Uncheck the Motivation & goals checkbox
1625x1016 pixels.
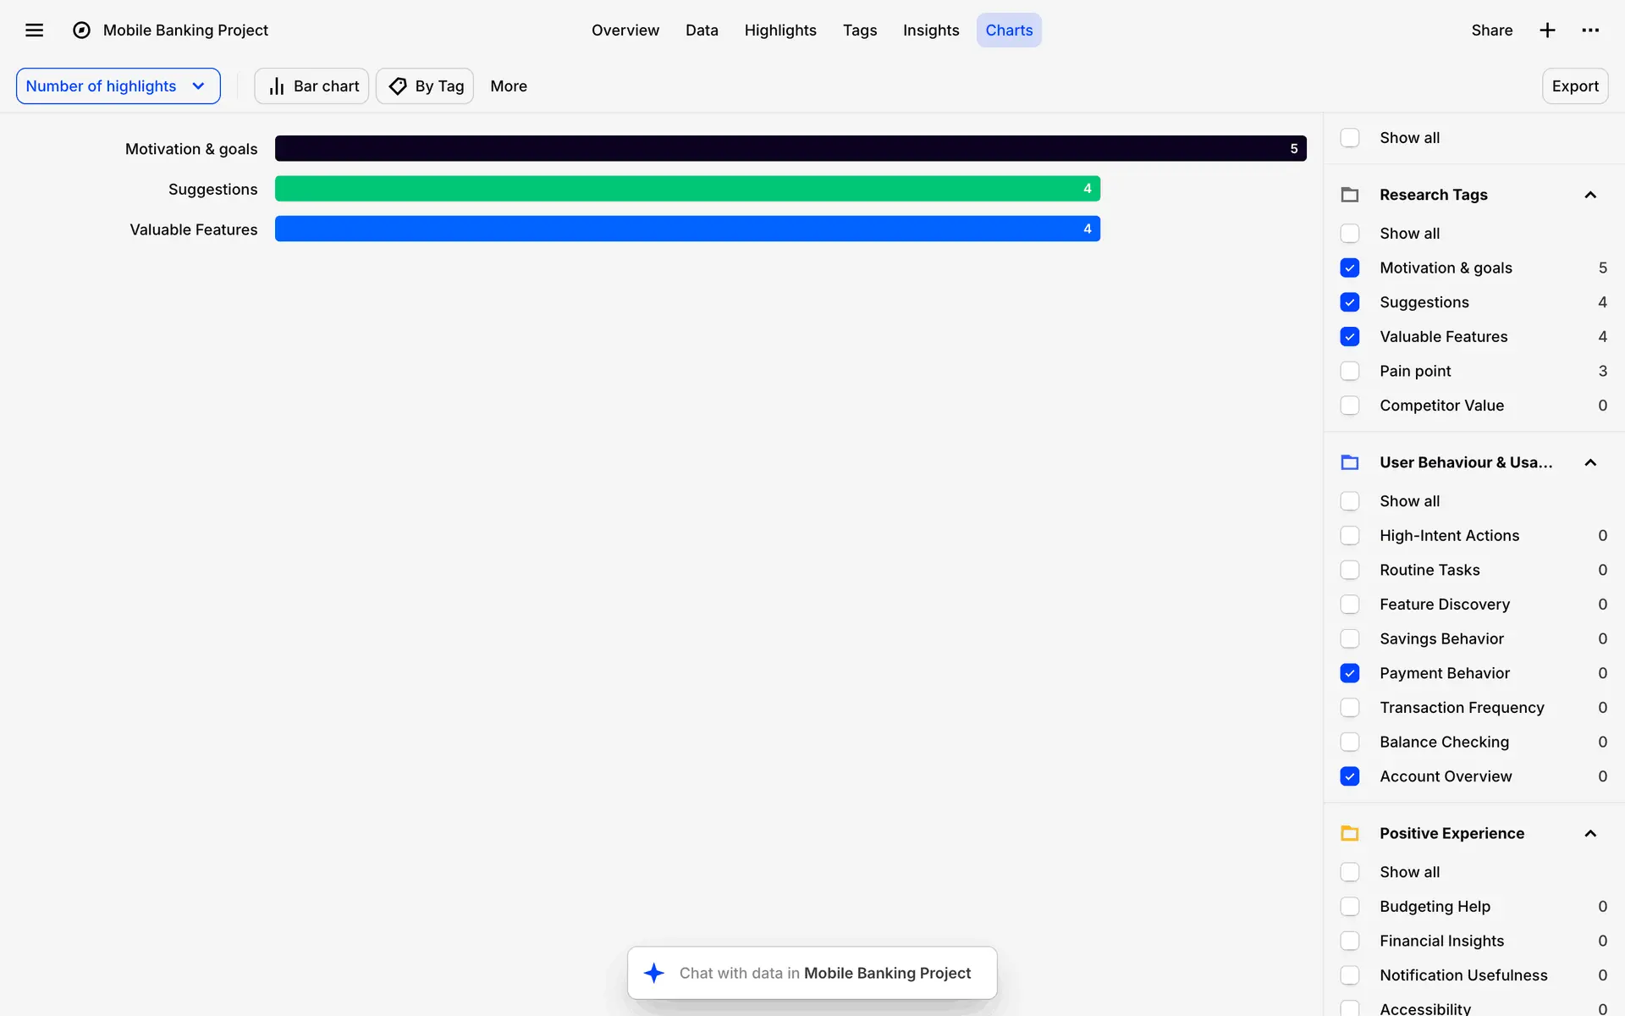point(1350,268)
